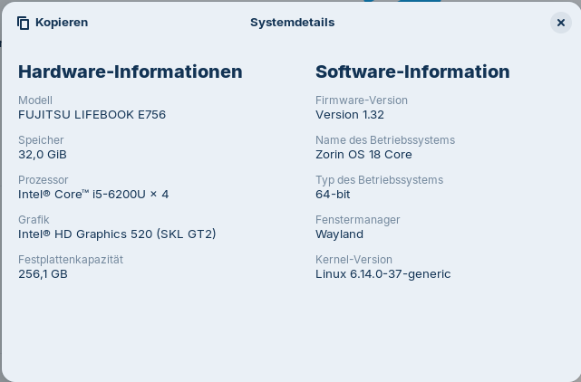The image size is (581, 382).
Task: Select the Hardware-Informationen heading
Action: [131, 72]
